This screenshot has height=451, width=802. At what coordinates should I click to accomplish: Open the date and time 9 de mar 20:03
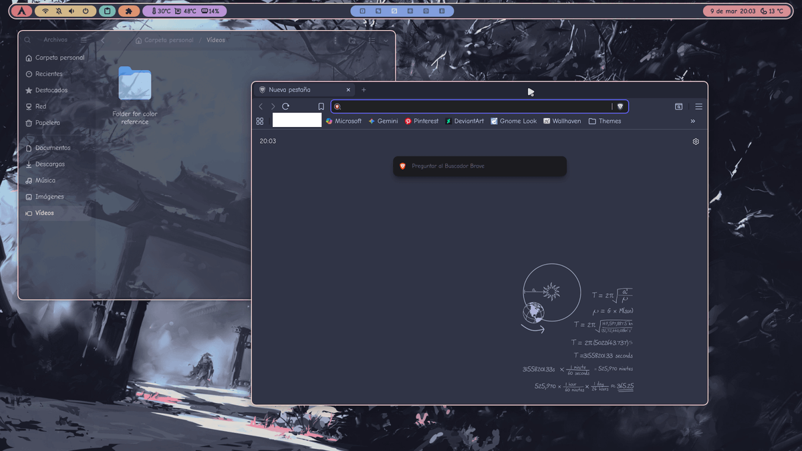[x=732, y=11]
